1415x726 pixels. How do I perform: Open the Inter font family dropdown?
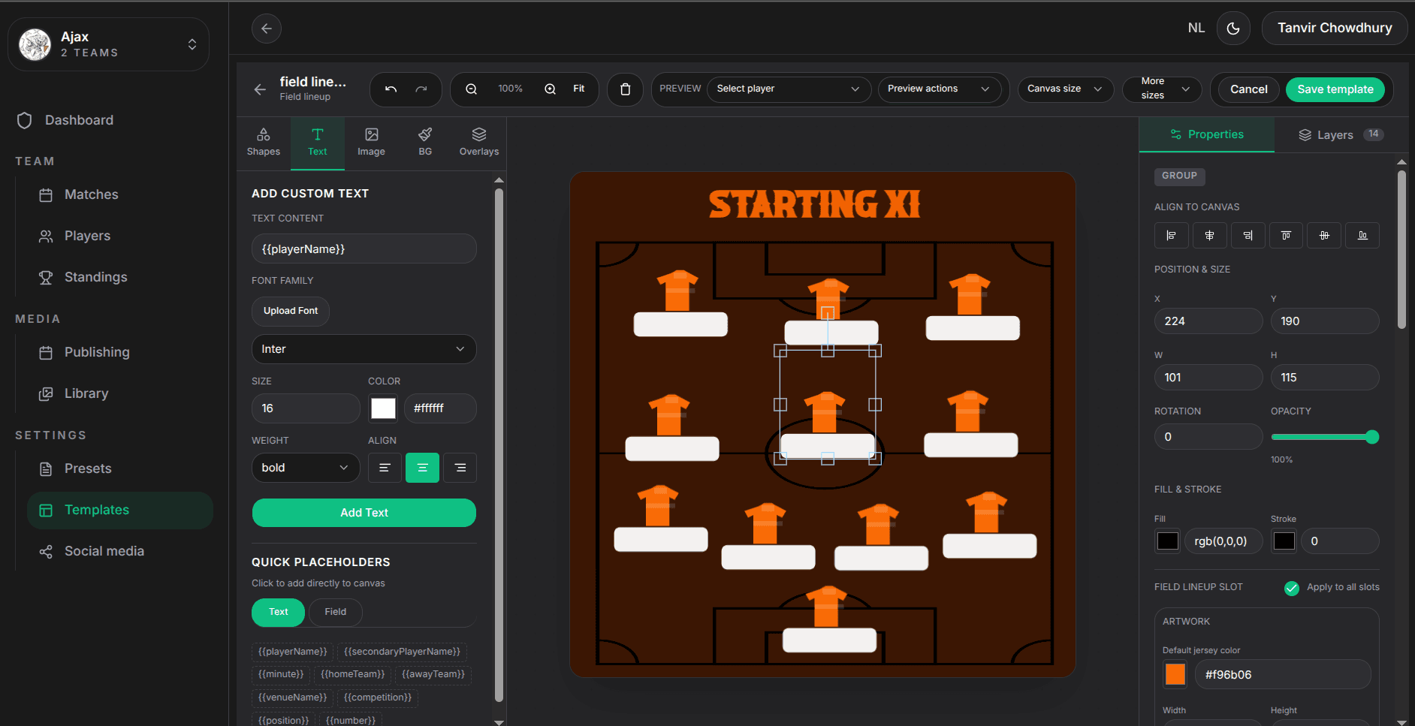[x=364, y=349]
